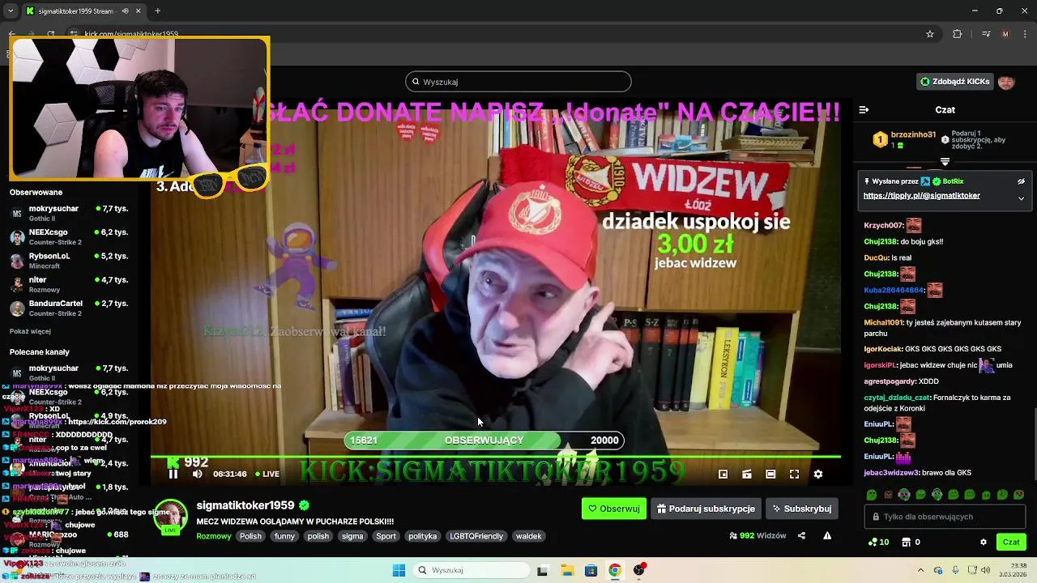The image size is (1037, 583).
Task: Click IgorKociak username in chat
Action: coord(883,349)
